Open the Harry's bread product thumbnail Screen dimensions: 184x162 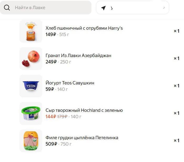coord(31,31)
